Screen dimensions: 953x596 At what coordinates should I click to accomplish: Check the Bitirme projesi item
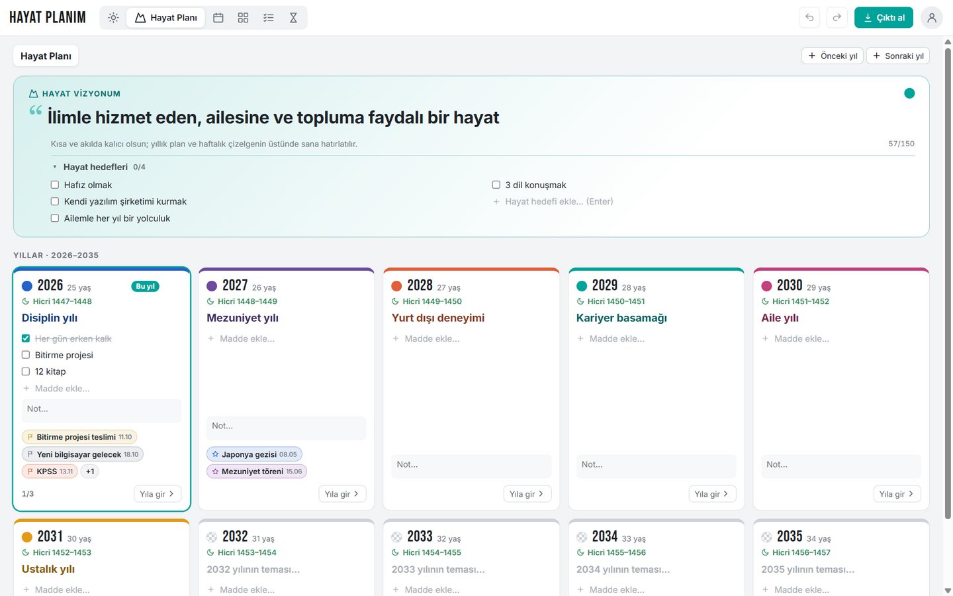click(x=26, y=355)
